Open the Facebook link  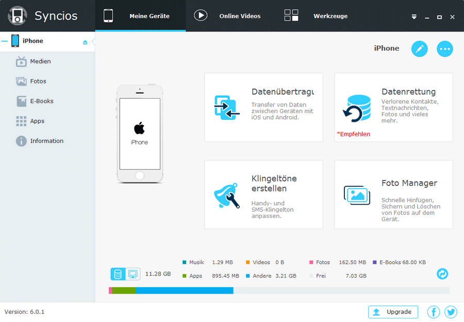434,312
